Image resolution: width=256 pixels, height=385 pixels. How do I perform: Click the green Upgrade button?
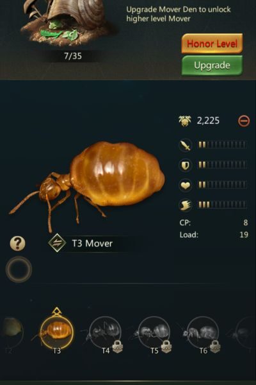pos(212,65)
